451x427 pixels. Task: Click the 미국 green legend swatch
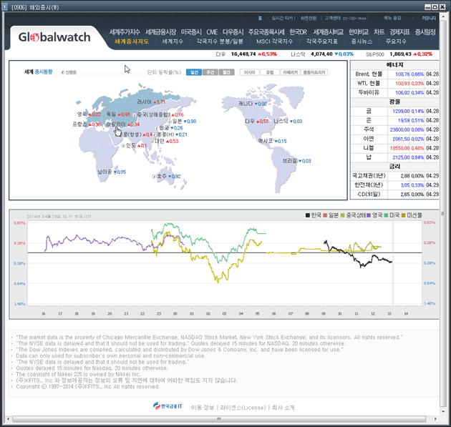click(x=386, y=215)
